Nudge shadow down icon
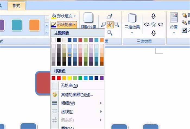Image resolution: width=190 pixels, height=129 pixels. 110,32
